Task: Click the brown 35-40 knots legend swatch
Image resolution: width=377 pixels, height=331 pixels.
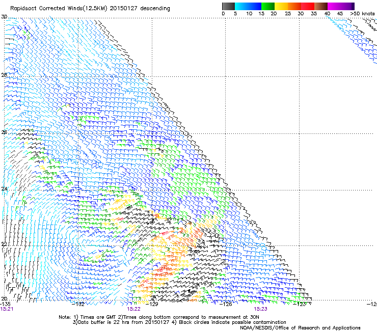Action: pyautogui.click(x=321, y=6)
